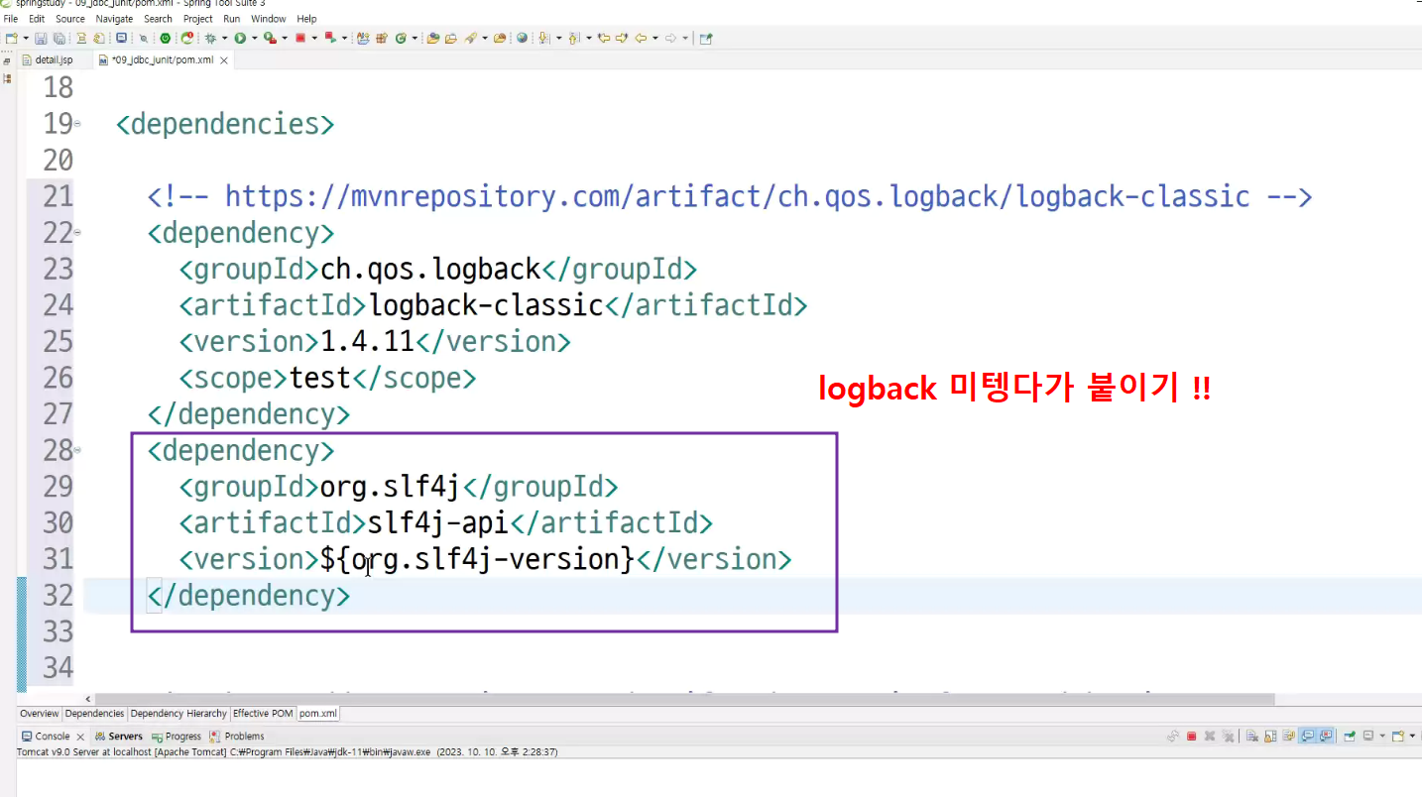Click line number 33 in the editor gutter
Screen dimensions: 1422x797
click(59, 631)
